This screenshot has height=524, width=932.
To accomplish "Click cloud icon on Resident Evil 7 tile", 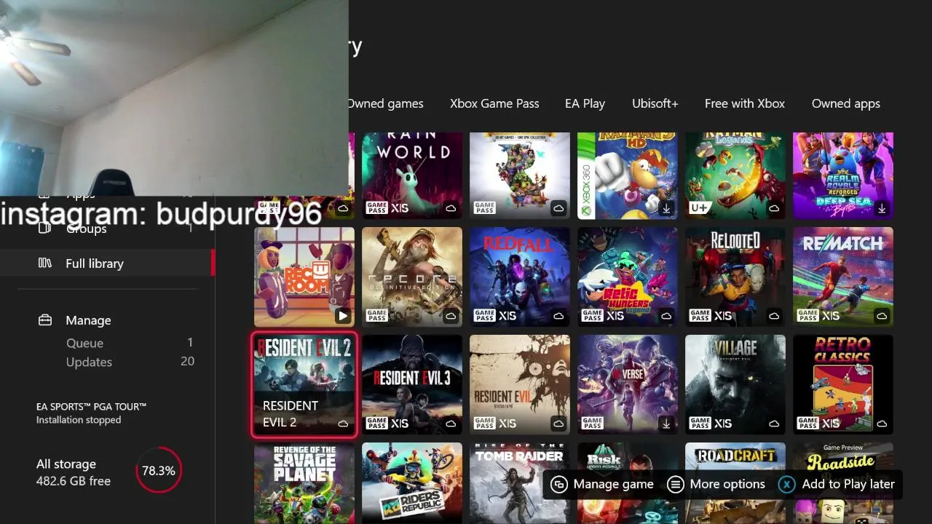I will pos(558,424).
